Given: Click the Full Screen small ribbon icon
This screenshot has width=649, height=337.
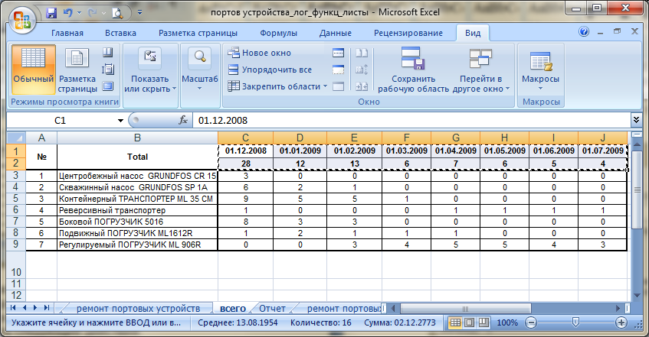Looking at the screenshot, I should (x=107, y=86).
